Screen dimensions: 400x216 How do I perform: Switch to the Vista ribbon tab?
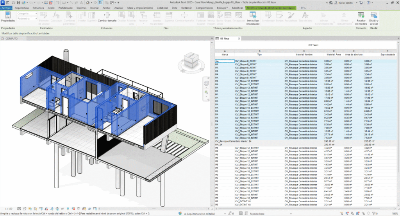click(x=175, y=8)
